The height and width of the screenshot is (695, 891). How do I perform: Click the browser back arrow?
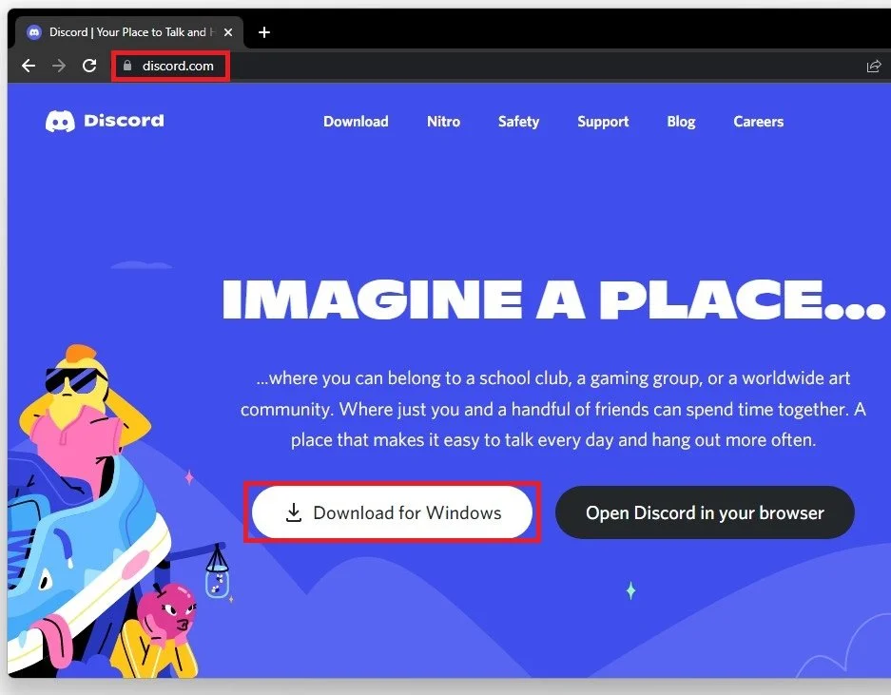(x=29, y=66)
